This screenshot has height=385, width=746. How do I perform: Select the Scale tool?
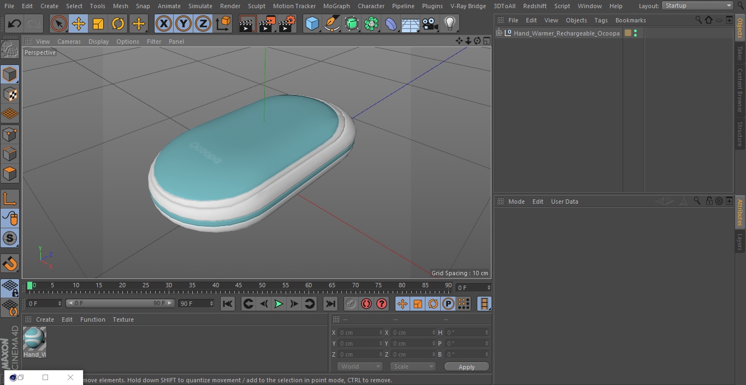(x=98, y=23)
